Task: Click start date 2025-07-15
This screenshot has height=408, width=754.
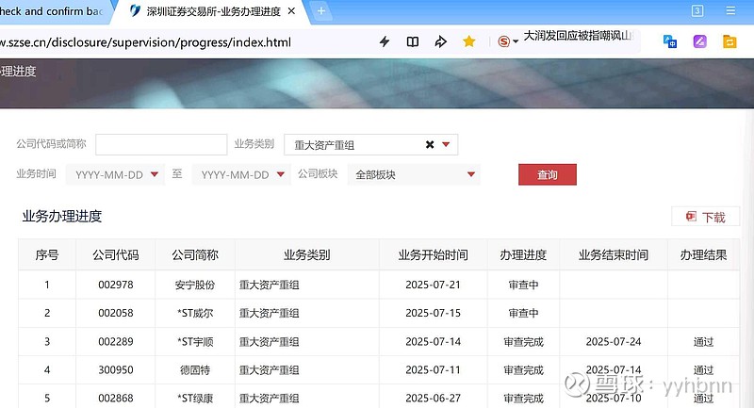Action: [x=433, y=314]
